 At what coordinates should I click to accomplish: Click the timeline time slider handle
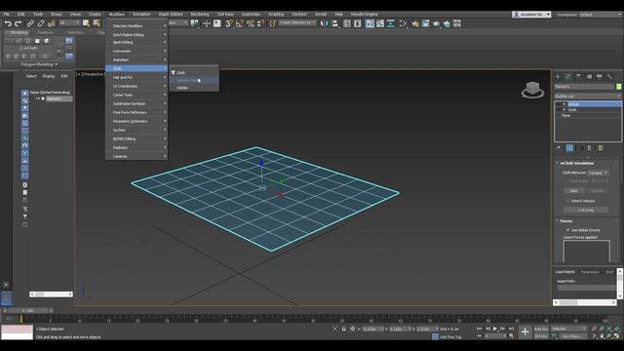(28, 310)
